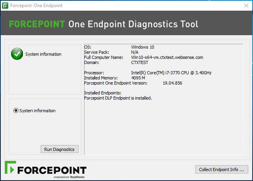
Task: Click the Forcepoint logo at bottom left
Action: (45, 170)
